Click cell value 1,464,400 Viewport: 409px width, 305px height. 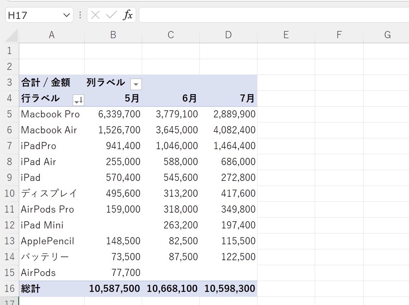228,146
